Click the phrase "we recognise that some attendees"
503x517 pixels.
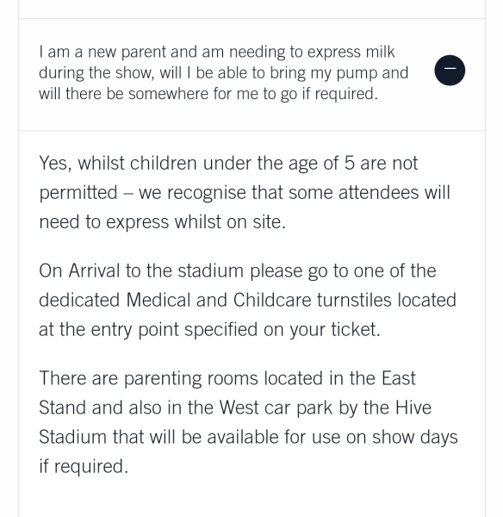pyautogui.click(x=278, y=192)
